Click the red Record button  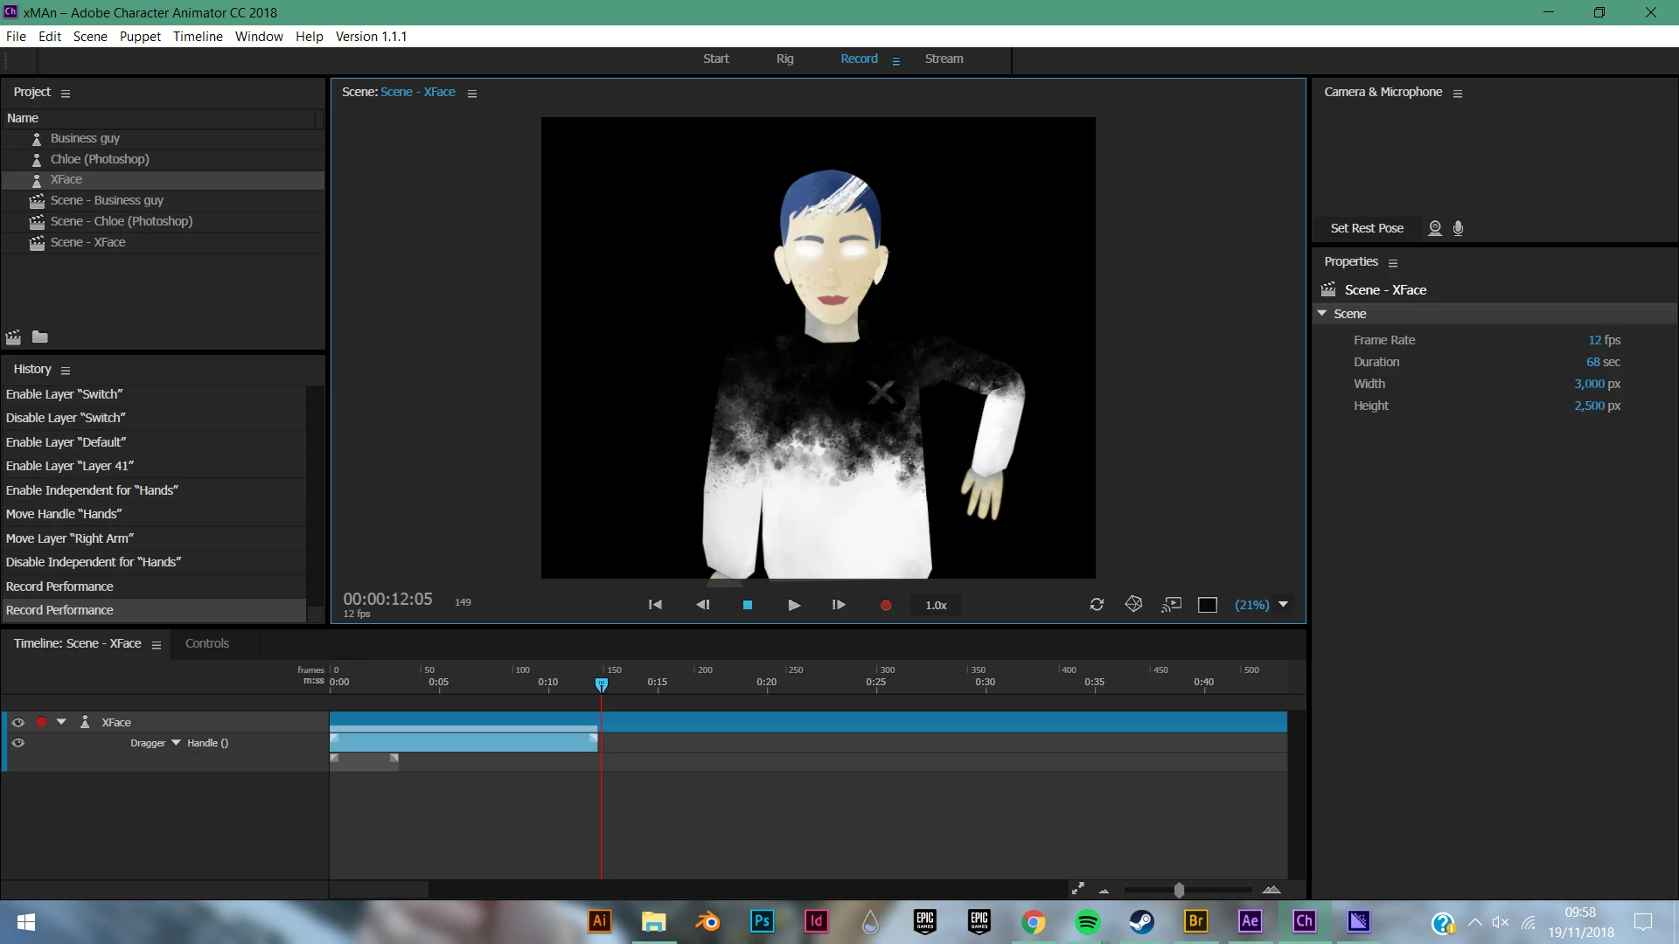coord(886,605)
